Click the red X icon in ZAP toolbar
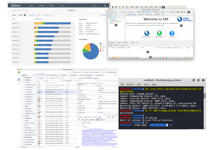Viewport: 212px width, 150px height. pyautogui.click(x=171, y=12)
